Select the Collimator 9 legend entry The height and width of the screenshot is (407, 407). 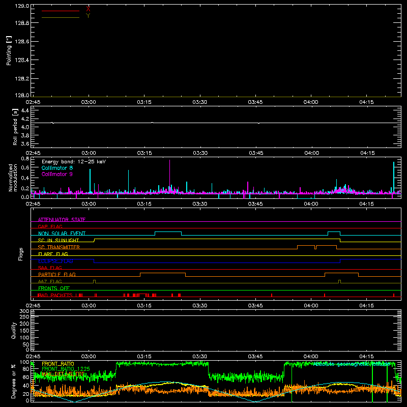coord(57,174)
